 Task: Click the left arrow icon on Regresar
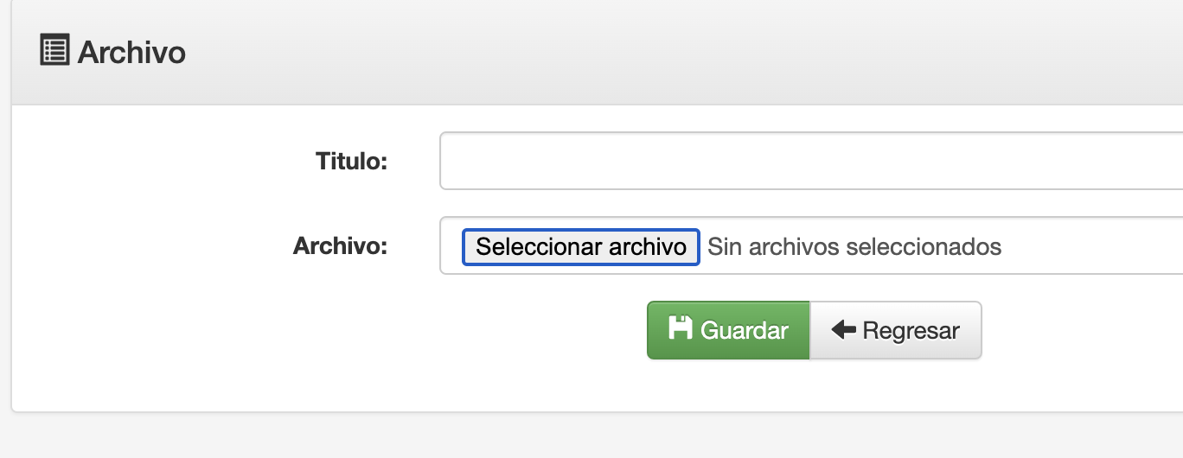(x=843, y=329)
